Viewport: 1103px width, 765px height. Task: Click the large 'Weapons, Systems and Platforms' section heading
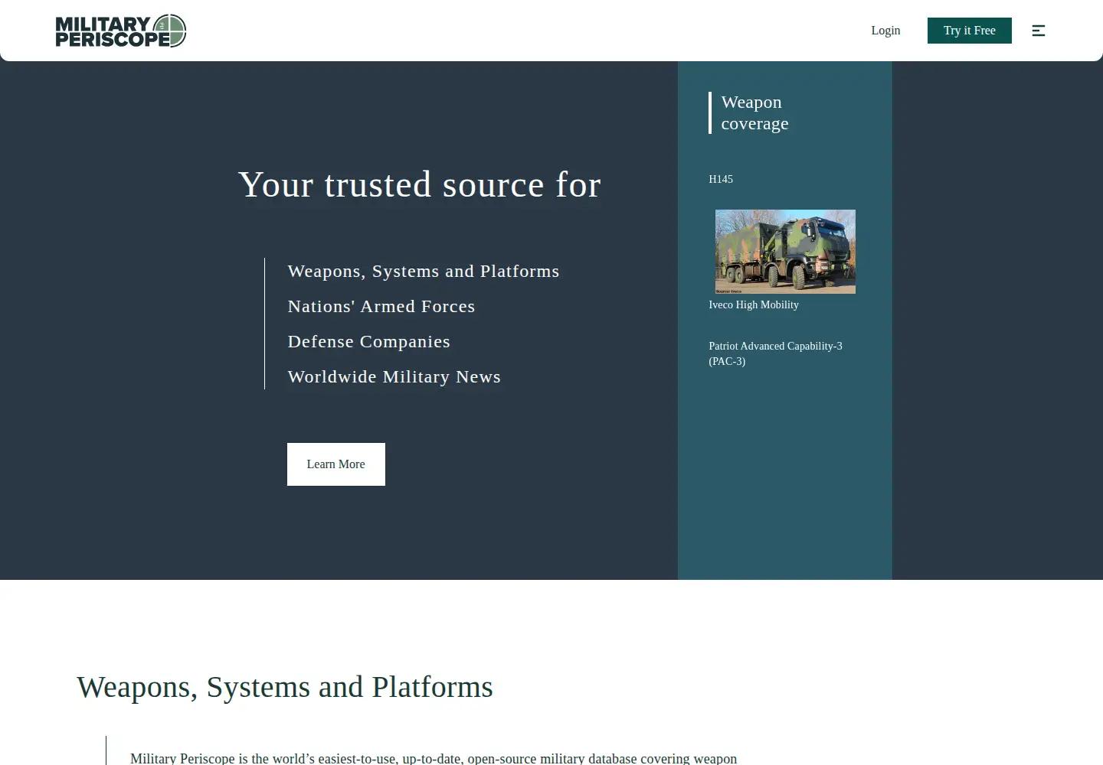(285, 687)
